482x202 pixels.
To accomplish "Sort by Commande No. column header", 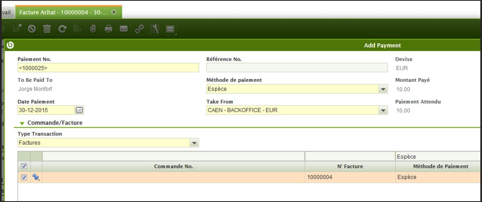I will click(173, 166).
